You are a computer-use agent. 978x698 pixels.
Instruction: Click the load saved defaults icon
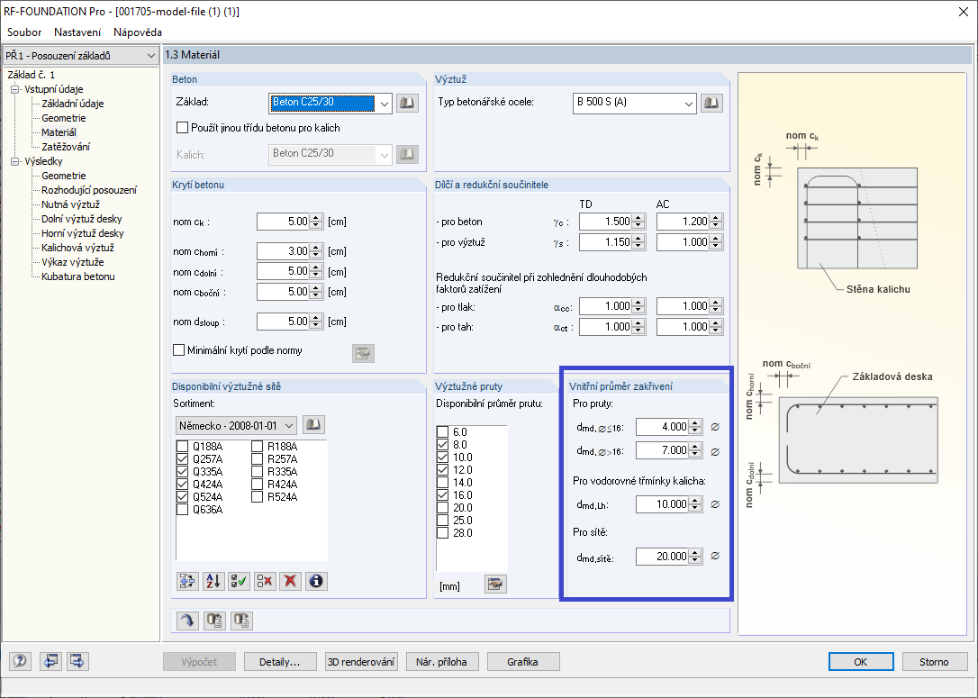click(215, 621)
